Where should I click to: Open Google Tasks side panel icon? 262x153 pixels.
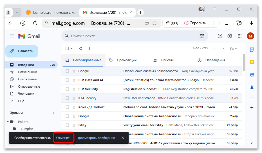[252, 75]
